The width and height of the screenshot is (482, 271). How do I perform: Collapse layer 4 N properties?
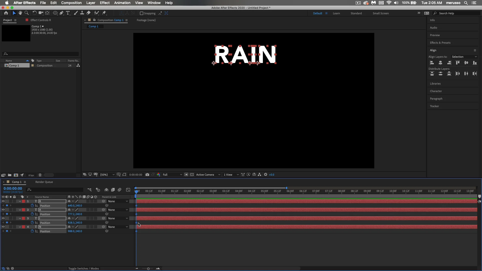20,227
